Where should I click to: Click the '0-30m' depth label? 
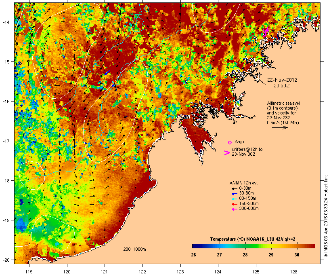coord(245,188)
